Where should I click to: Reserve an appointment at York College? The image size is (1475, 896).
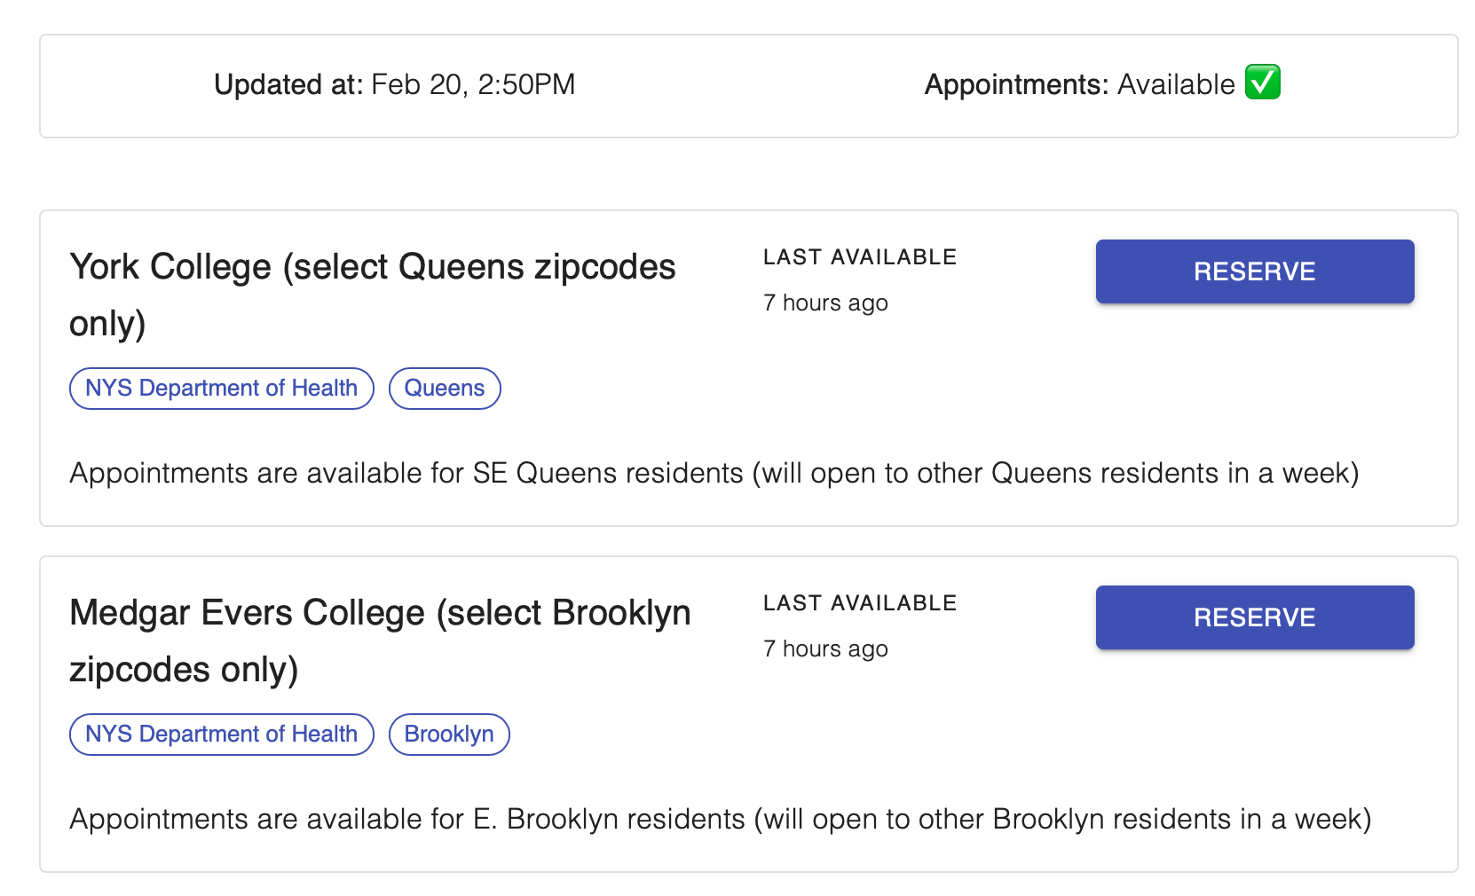tap(1254, 271)
